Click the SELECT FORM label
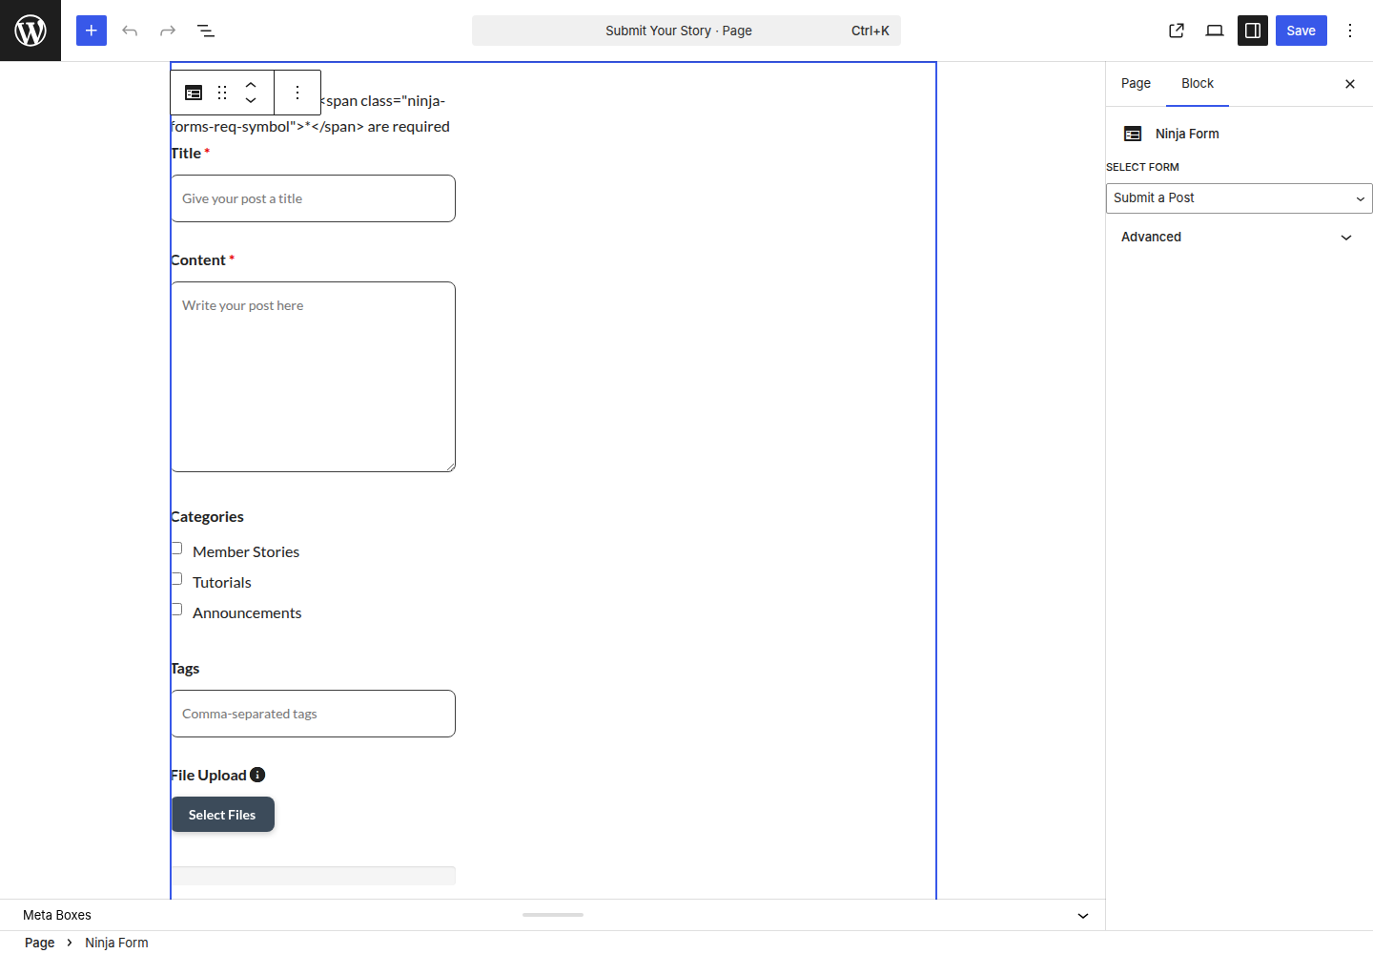Viewport: 1373px width, 954px height. [1142, 167]
